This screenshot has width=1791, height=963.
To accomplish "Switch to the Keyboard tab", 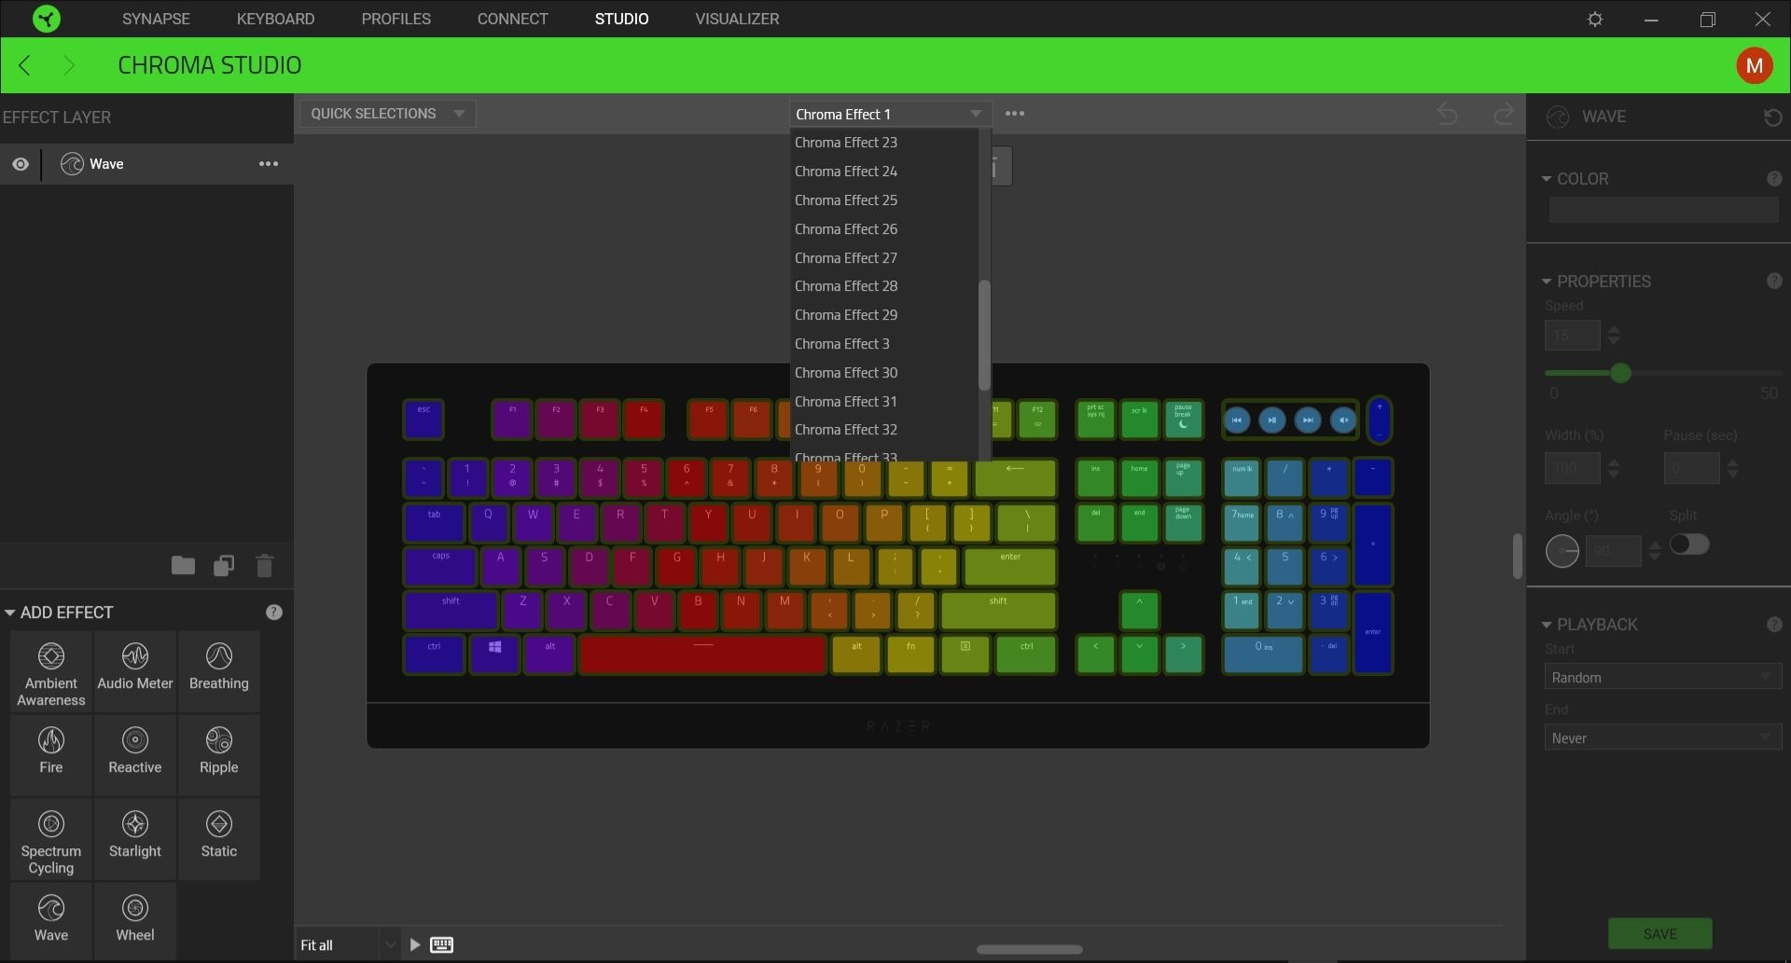I will click(275, 19).
